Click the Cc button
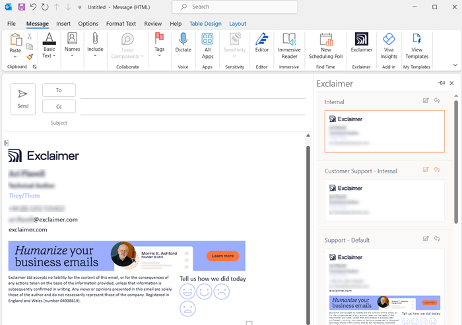The width and height of the screenshot is (462, 325). tap(59, 106)
